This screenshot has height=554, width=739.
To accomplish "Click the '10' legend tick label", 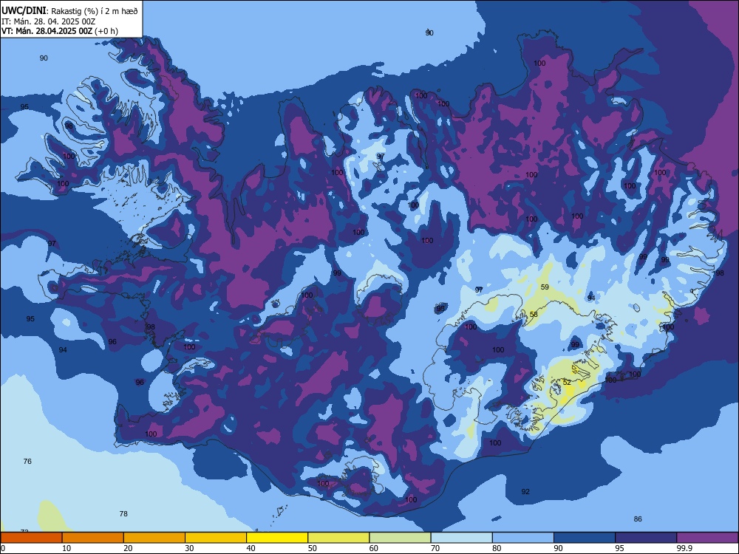I will [67, 548].
